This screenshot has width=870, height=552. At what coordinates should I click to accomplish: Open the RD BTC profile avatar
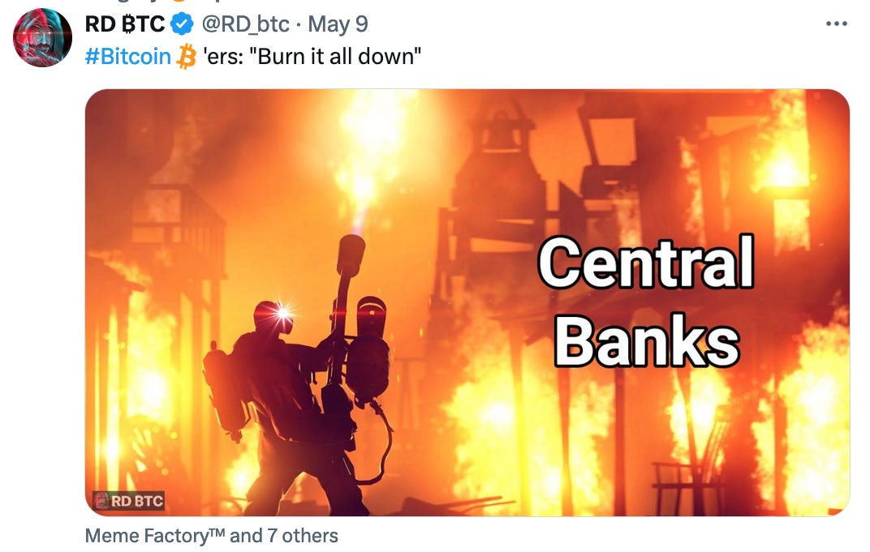(x=42, y=37)
